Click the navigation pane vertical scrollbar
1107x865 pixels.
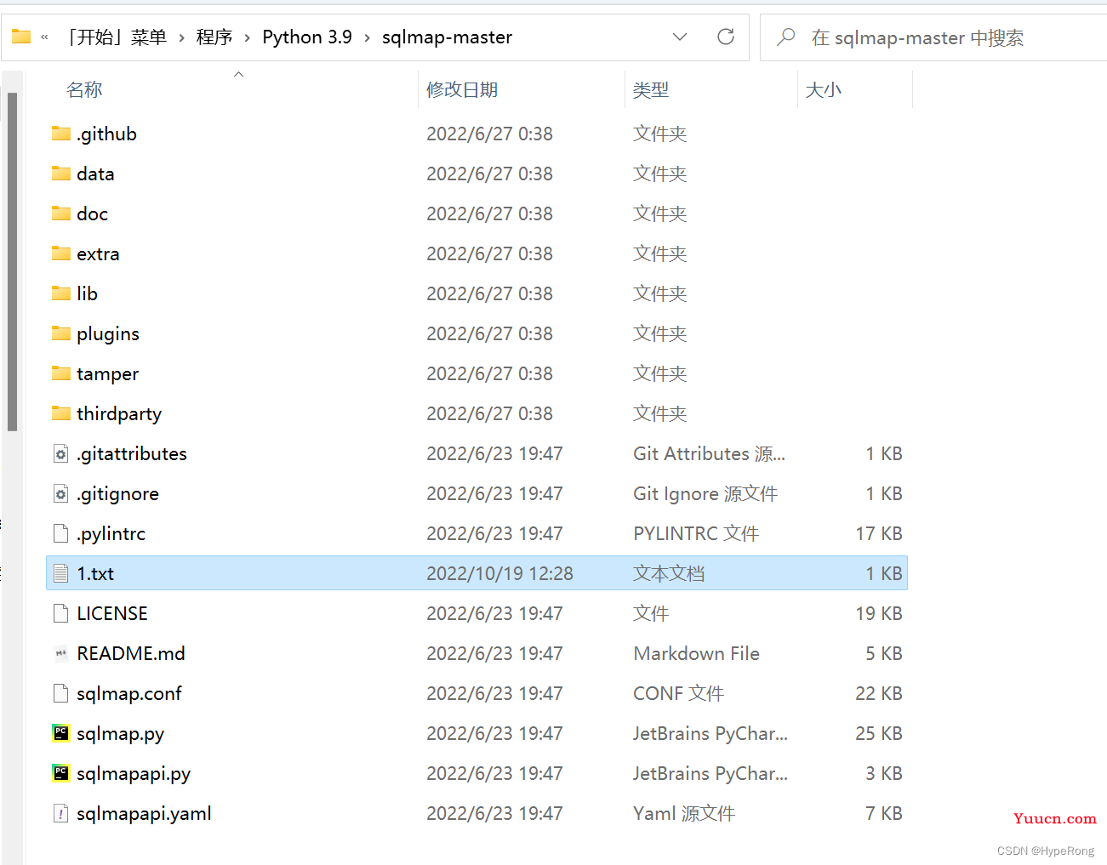12,262
